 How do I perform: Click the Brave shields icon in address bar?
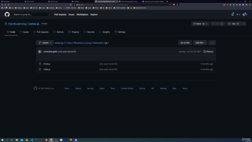[174, 5]
